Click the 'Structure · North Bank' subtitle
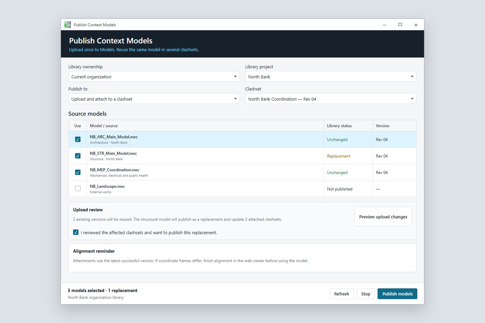Viewport: 485px width, 323px height. coord(106,159)
